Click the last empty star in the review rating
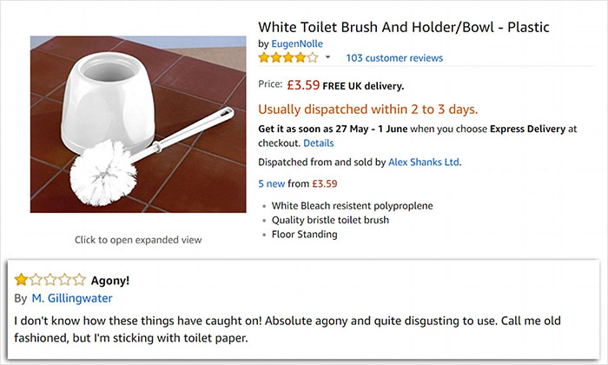 point(79,279)
